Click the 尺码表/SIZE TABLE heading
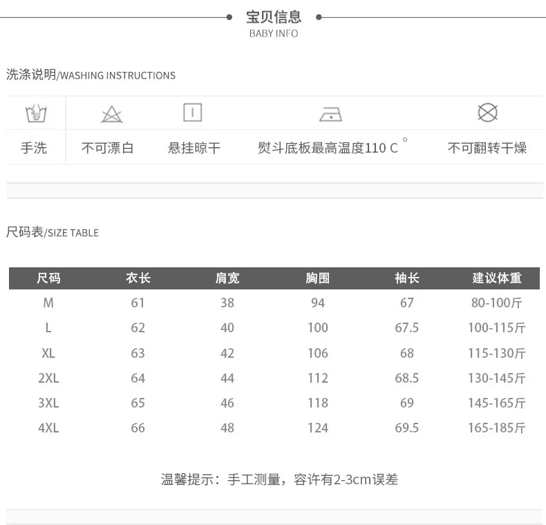Image resolution: width=546 pixels, height=525 pixels. [53, 232]
